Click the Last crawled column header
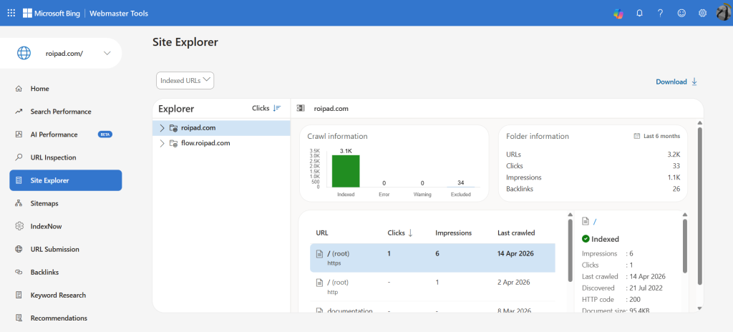This screenshot has height=332, width=733. point(516,233)
